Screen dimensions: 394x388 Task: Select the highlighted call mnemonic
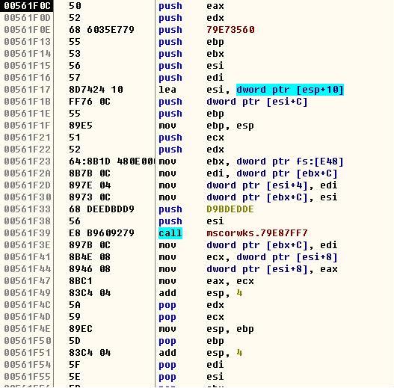coord(170,233)
